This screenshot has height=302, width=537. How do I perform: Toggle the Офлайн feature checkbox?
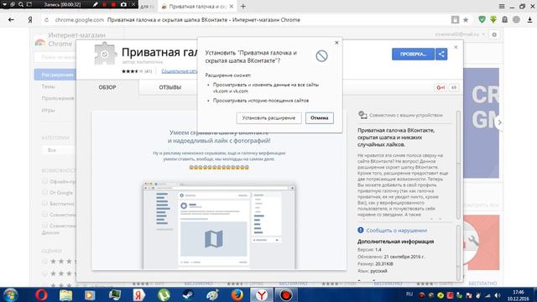click(44, 181)
